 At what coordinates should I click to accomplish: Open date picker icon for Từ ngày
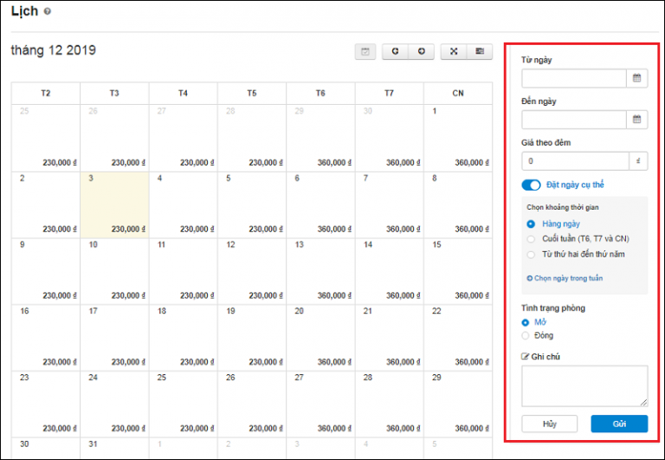pos(637,78)
